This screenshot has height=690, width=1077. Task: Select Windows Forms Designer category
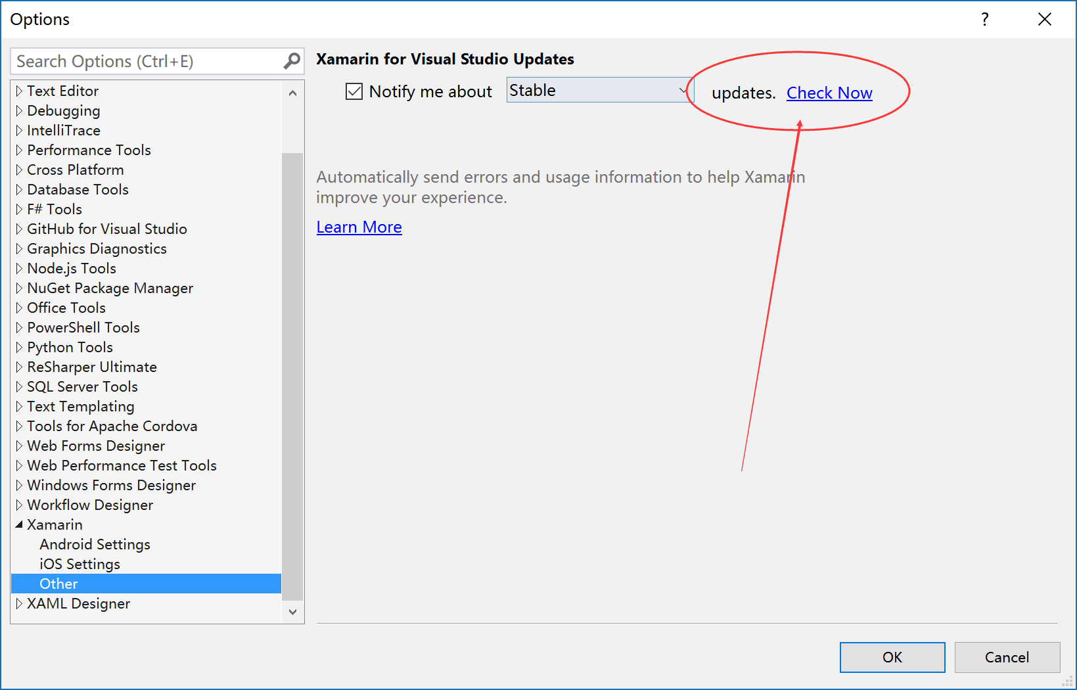(112, 485)
